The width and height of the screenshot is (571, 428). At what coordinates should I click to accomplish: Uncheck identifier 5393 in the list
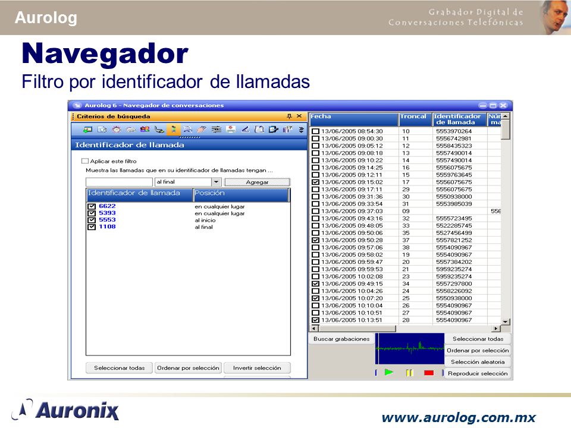click(92, 213)
